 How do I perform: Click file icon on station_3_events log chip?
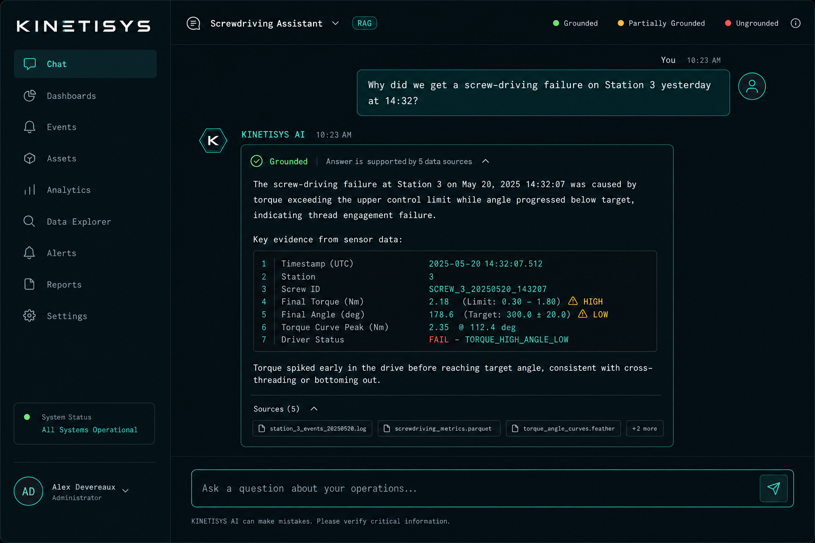[262, 428]
